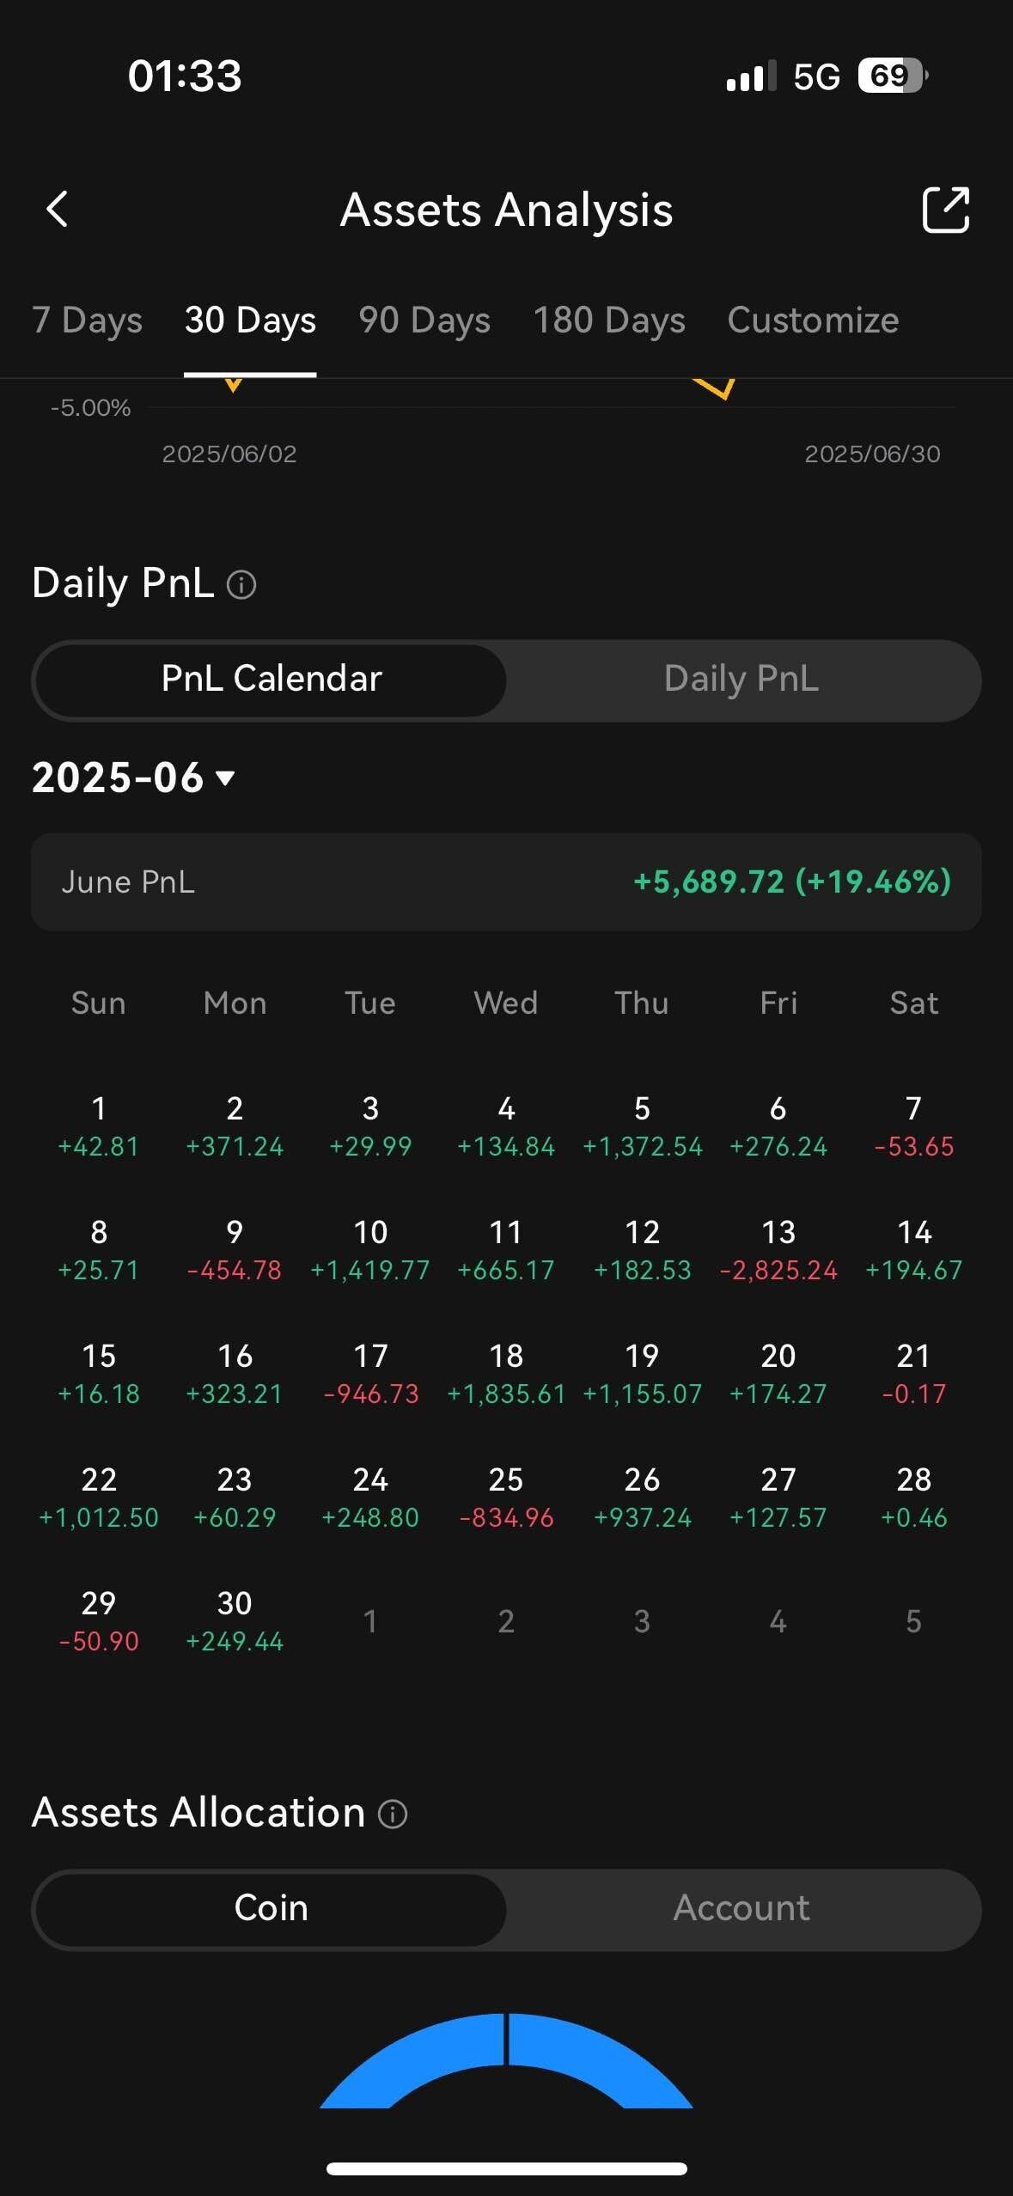Viewport: 1013px width, 2196px height.
Task: Switch to Daily PnL view
Action: [x=741, y=680]
